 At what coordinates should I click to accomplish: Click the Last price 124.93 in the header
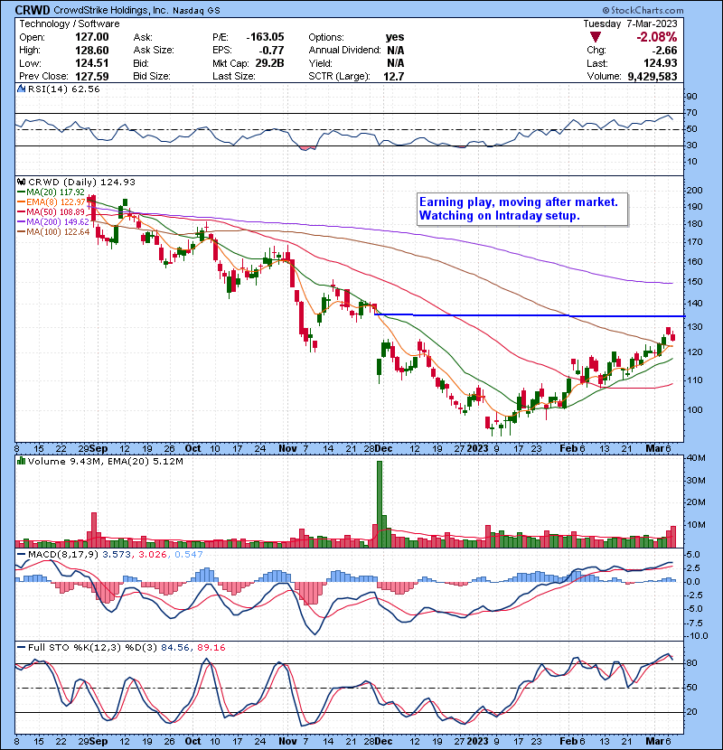click(661, 63)
